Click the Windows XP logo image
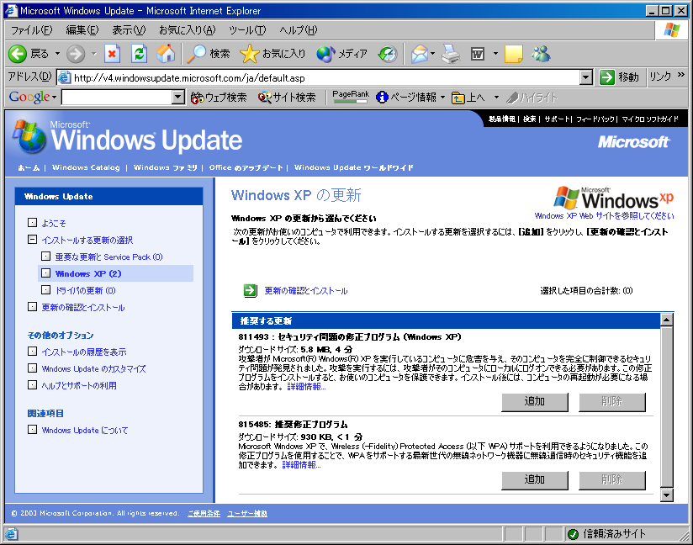This screenshot has height=545, width=693. pos(613,198)
